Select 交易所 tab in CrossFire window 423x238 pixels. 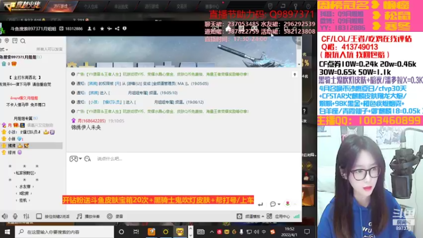181,6
